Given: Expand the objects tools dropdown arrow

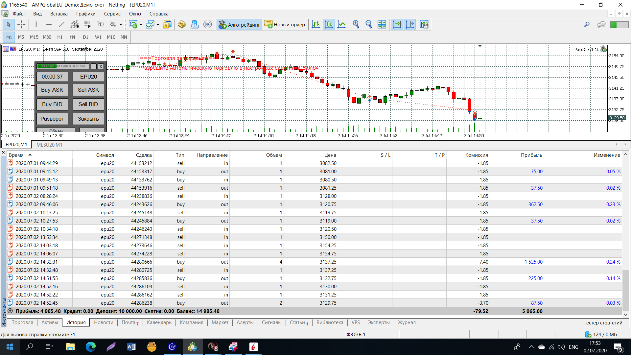Looking at the screenshot, I should pos(121,24).
